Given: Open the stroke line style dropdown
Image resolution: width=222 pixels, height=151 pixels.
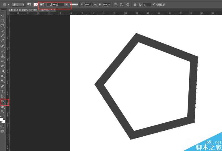Looking at the screenshot, I should click(74, 5).
